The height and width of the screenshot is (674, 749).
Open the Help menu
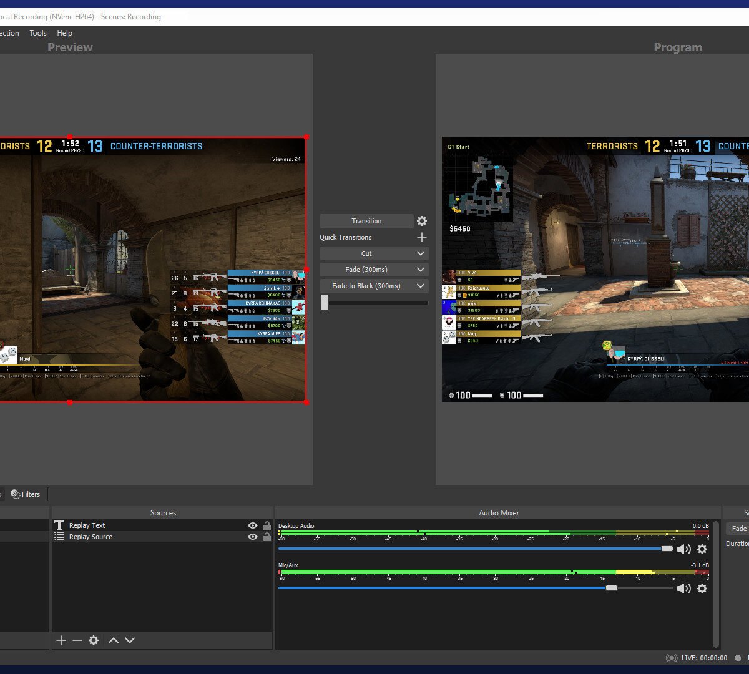[64, 33]
